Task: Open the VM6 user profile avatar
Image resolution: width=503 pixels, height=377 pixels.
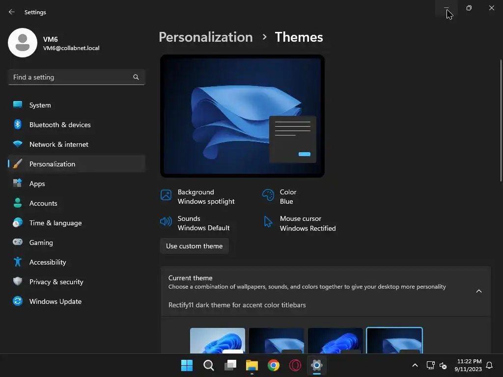Action: tap(23, 43)
